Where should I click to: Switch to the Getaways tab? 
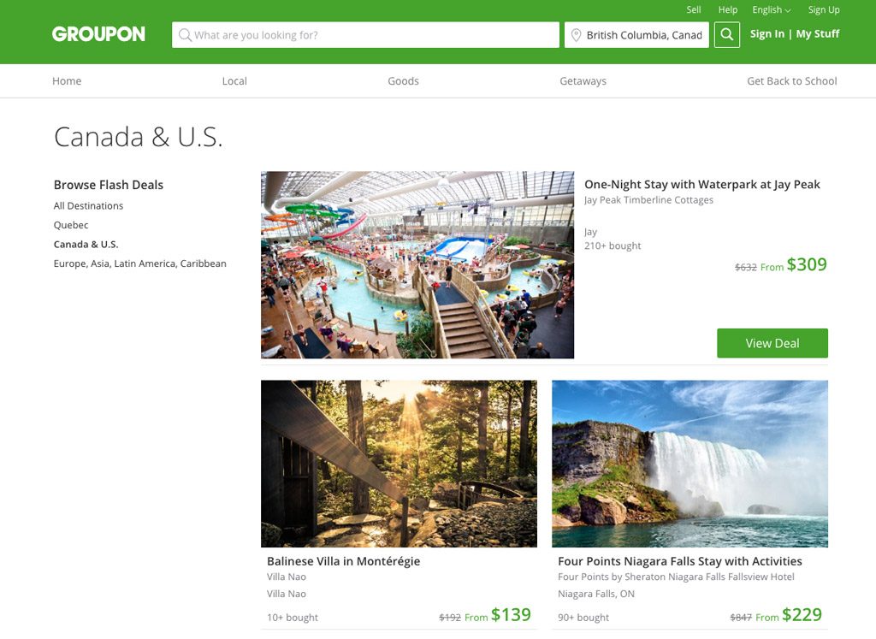pos(583,80)
